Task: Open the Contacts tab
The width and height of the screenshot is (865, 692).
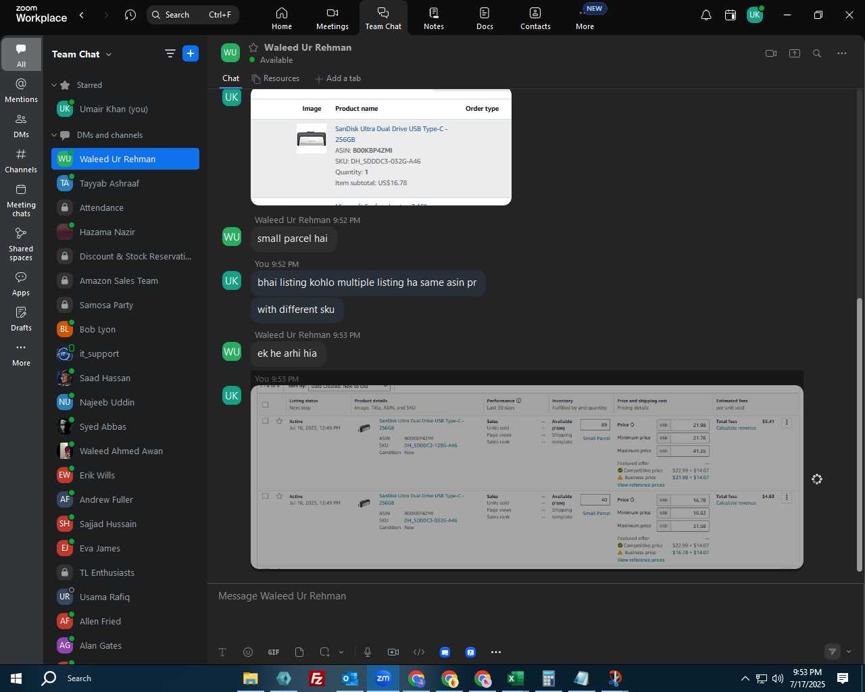Action: point(535,18)
